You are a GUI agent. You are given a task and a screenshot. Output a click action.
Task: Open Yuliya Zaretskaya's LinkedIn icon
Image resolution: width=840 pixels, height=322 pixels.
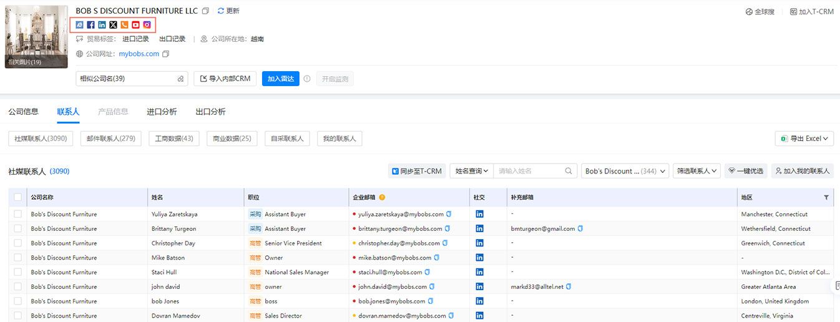479,214
